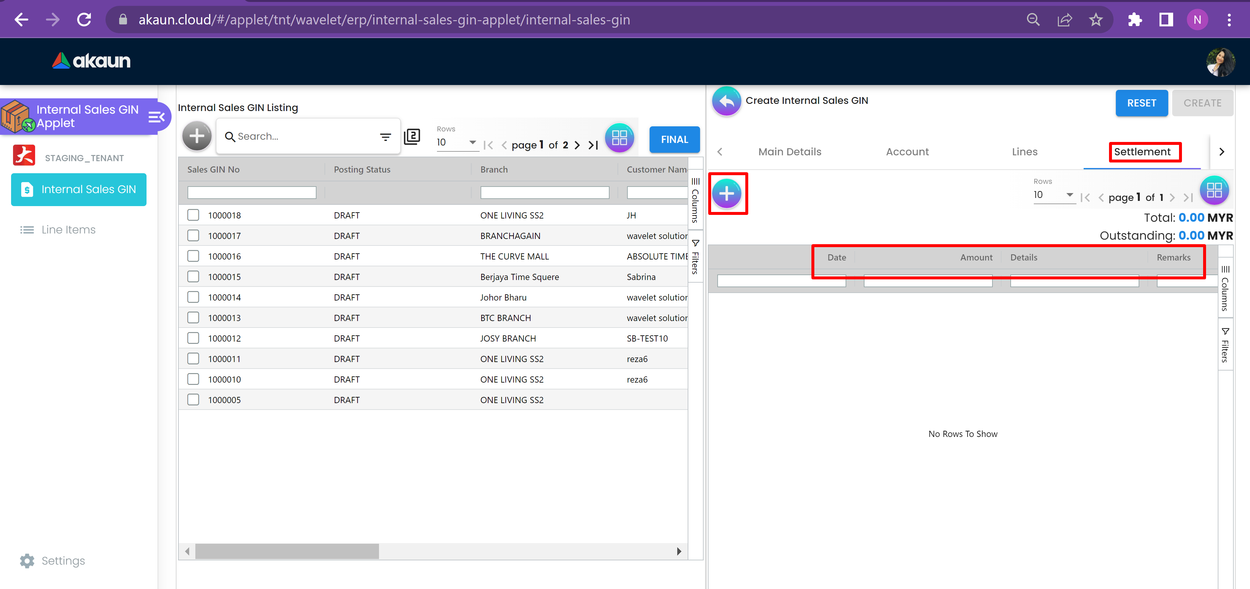Open the settlement Rows per page dropdown
Screen dimensions: 1250x589
pyautogui.click(x=1053, y=195)
